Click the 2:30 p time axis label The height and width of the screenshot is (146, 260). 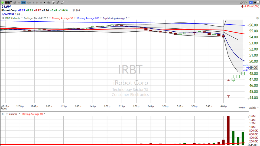tap(136, 106)
